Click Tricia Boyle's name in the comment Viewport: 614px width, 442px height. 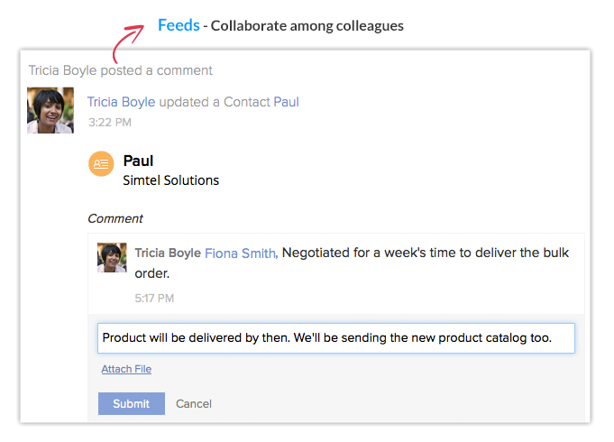[168, 253]
